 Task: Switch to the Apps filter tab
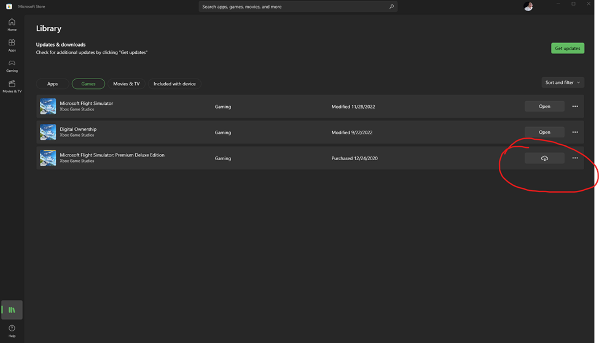[x=53, y=83]
